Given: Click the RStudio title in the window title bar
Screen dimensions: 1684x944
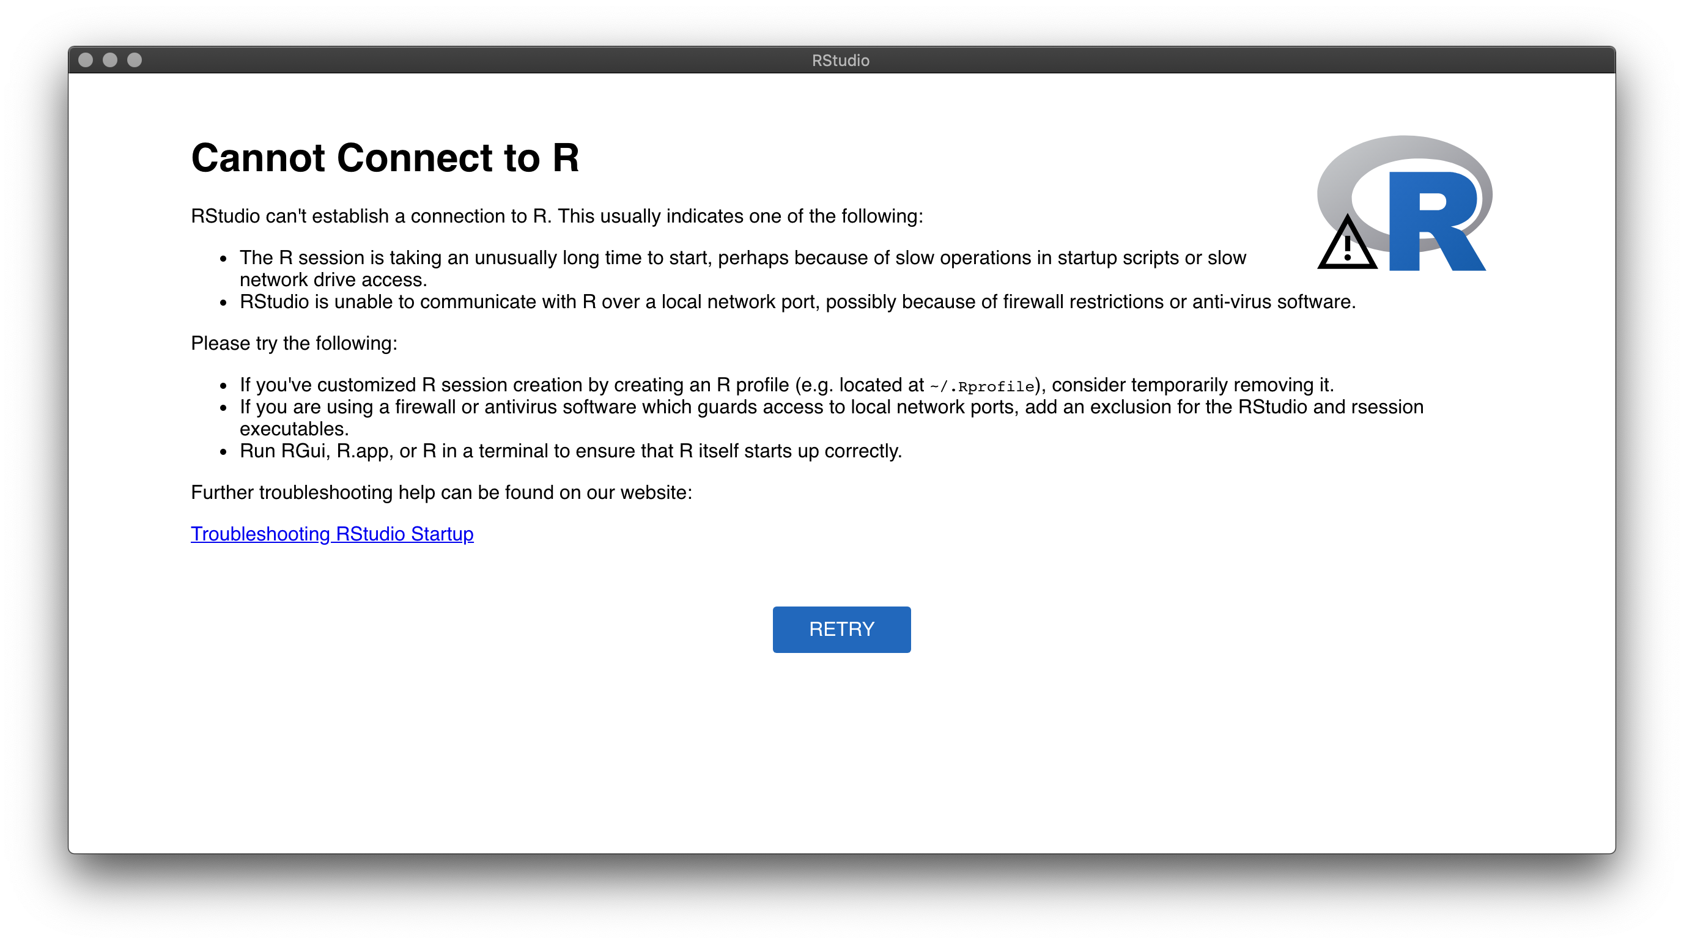Looking at the screenshot, I should [x=841, y=60].
